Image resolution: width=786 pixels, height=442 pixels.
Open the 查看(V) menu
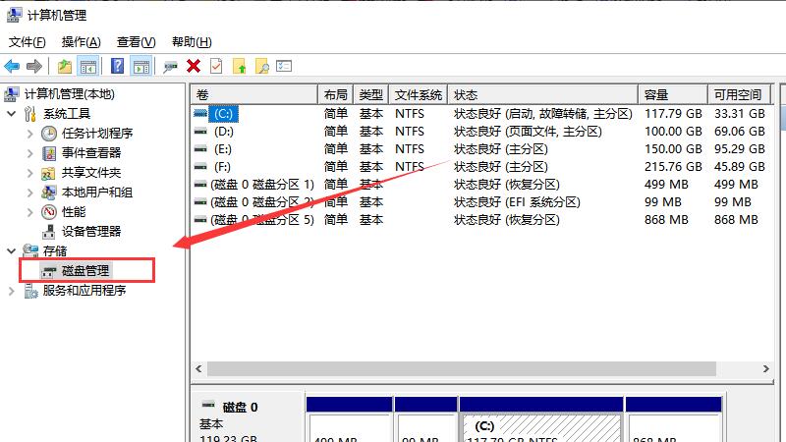tap(136, 42)
